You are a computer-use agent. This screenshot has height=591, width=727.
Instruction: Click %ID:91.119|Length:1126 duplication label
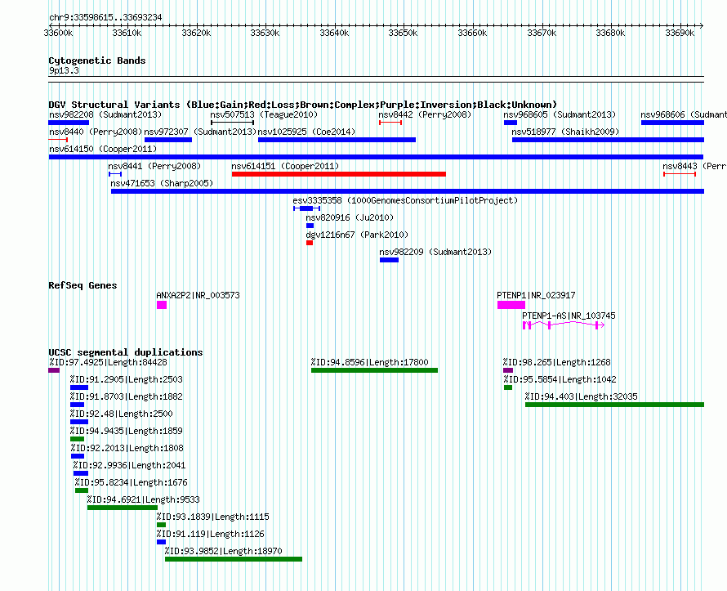click(x=211, y=534)
